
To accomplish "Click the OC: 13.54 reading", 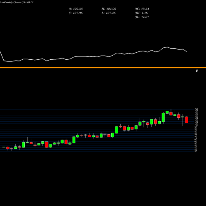I will point(142,9).
